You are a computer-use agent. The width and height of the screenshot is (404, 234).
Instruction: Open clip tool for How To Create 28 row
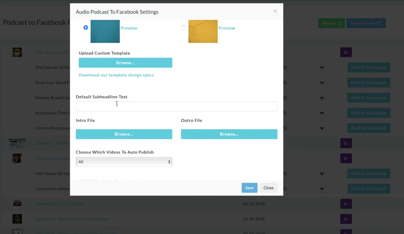[346, 52]
